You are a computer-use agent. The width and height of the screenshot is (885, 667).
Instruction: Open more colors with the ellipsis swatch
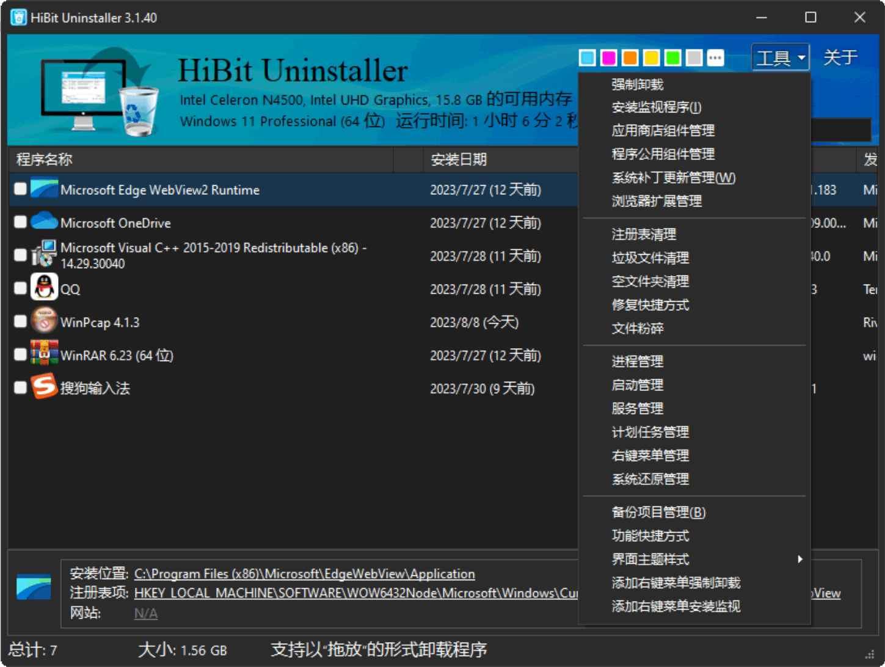(716, 58)
